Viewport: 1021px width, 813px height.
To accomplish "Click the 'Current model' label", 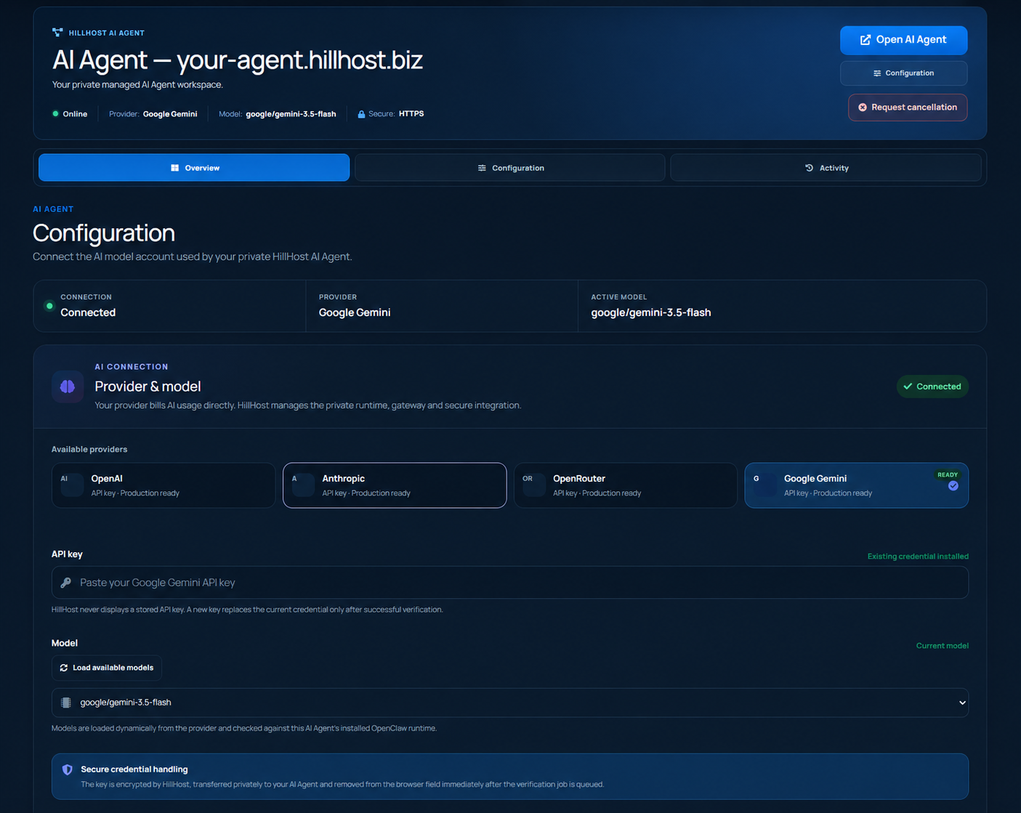I will point(942,646).
